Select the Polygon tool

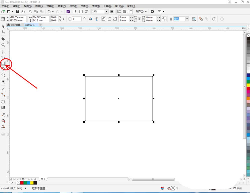(x=3, y=74)
